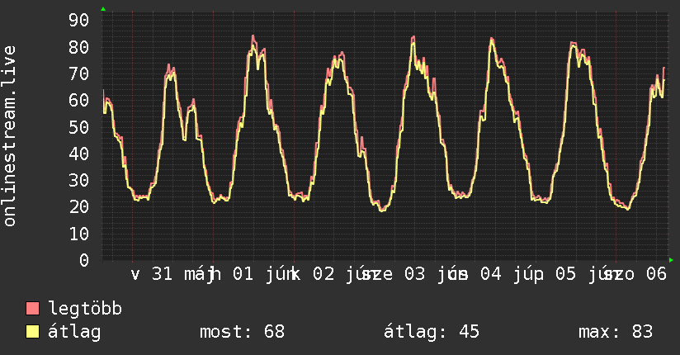Click the '02' date label on x-axis
Image resolution: width=680 pixels, height=355 pixels.
[x=323, y=274]
